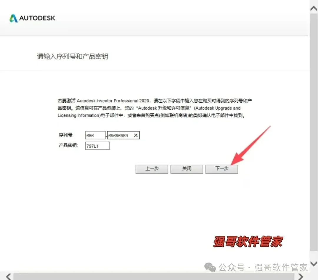
Task: Click the 序列号 label
Action: click(x=66, y=135)
